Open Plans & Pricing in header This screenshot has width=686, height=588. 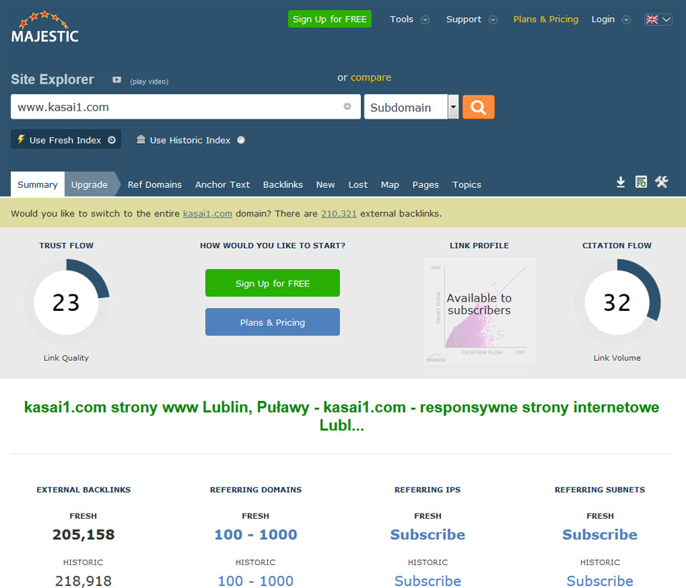[545, 19]
